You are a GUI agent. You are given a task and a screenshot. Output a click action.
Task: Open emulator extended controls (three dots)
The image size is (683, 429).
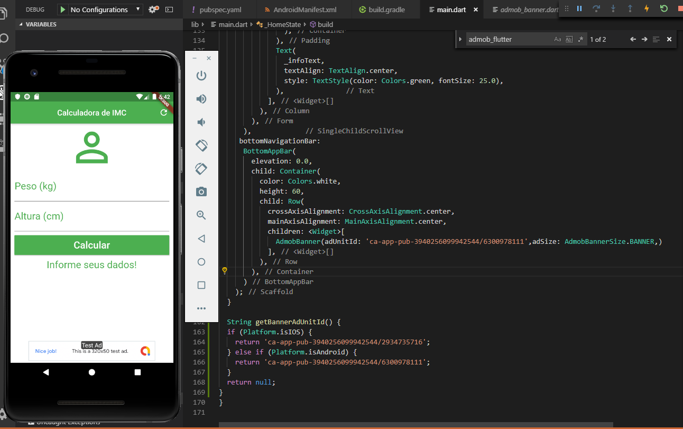tap(201, 308)
